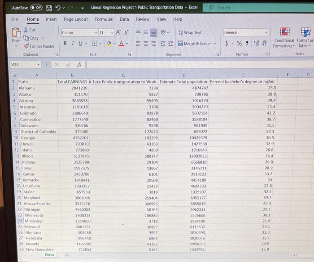Click Increase Indent icon

[x=170, y=43]
